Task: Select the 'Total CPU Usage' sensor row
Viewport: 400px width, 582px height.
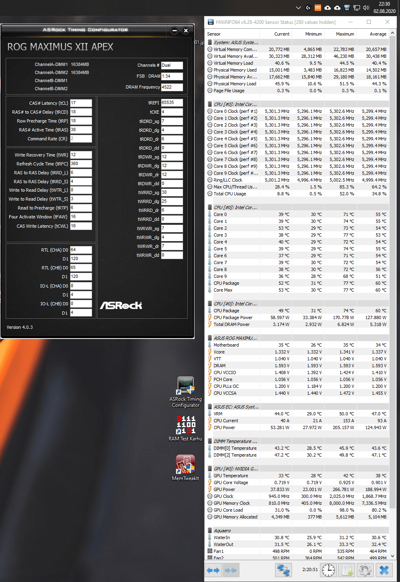Action: click(297, 194)
